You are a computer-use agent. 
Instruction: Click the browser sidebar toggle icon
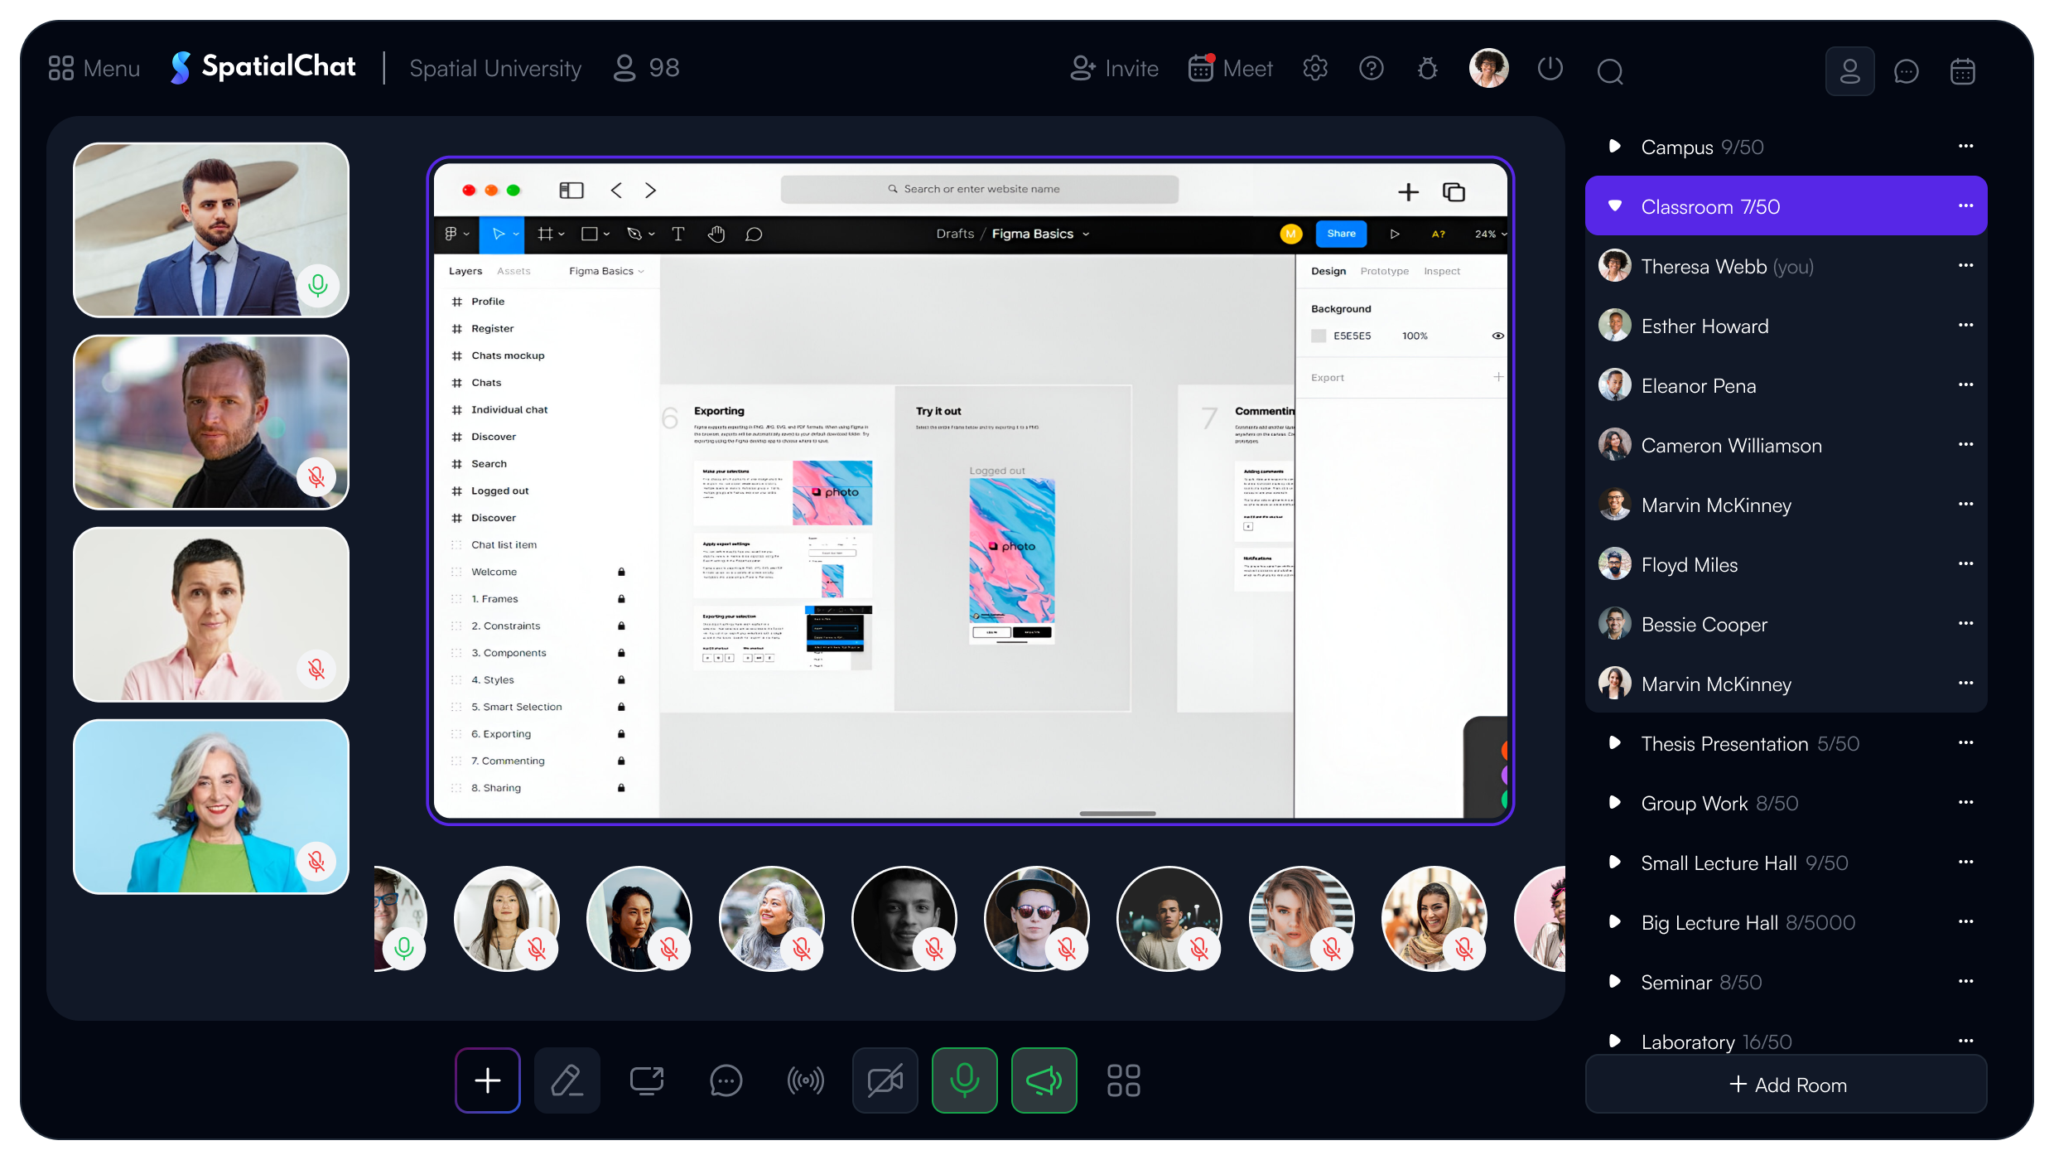[571, 191]
